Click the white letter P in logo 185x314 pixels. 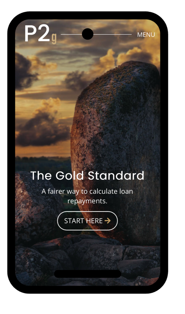[x=30, y=34]
